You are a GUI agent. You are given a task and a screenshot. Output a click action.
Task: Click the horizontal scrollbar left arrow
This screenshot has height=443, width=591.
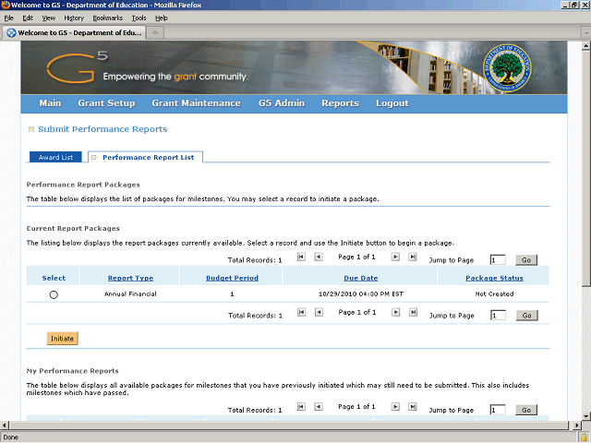[4, 425]
